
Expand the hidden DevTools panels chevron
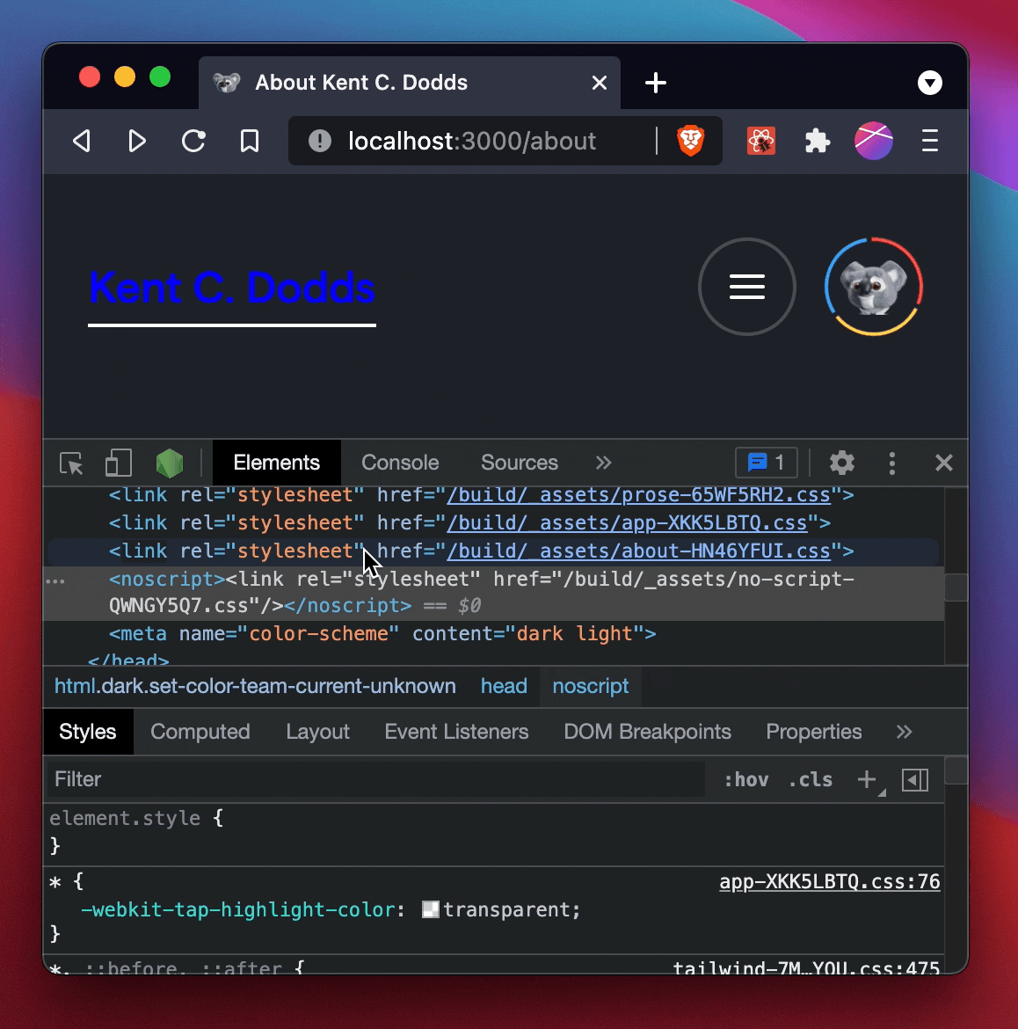(603, 463)
